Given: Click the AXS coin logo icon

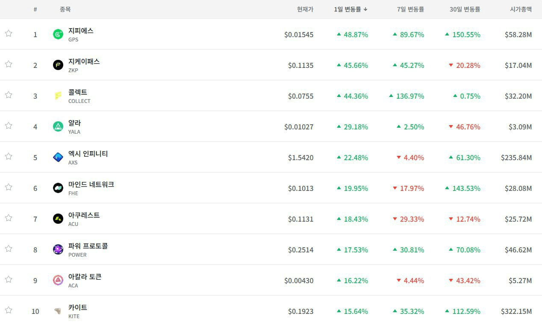Looking at the screenshot, I should [58, 157].
